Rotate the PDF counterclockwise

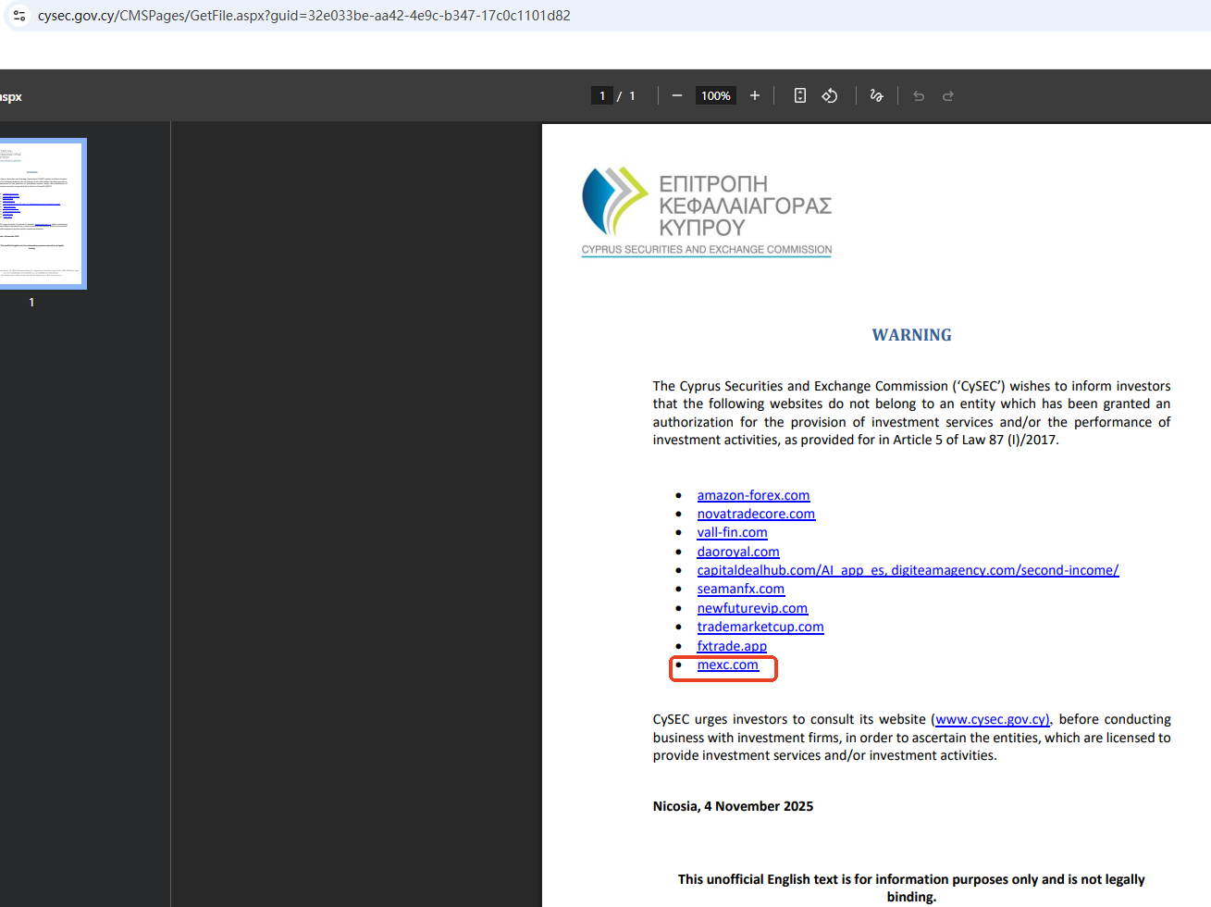click(x=830, y=95)
